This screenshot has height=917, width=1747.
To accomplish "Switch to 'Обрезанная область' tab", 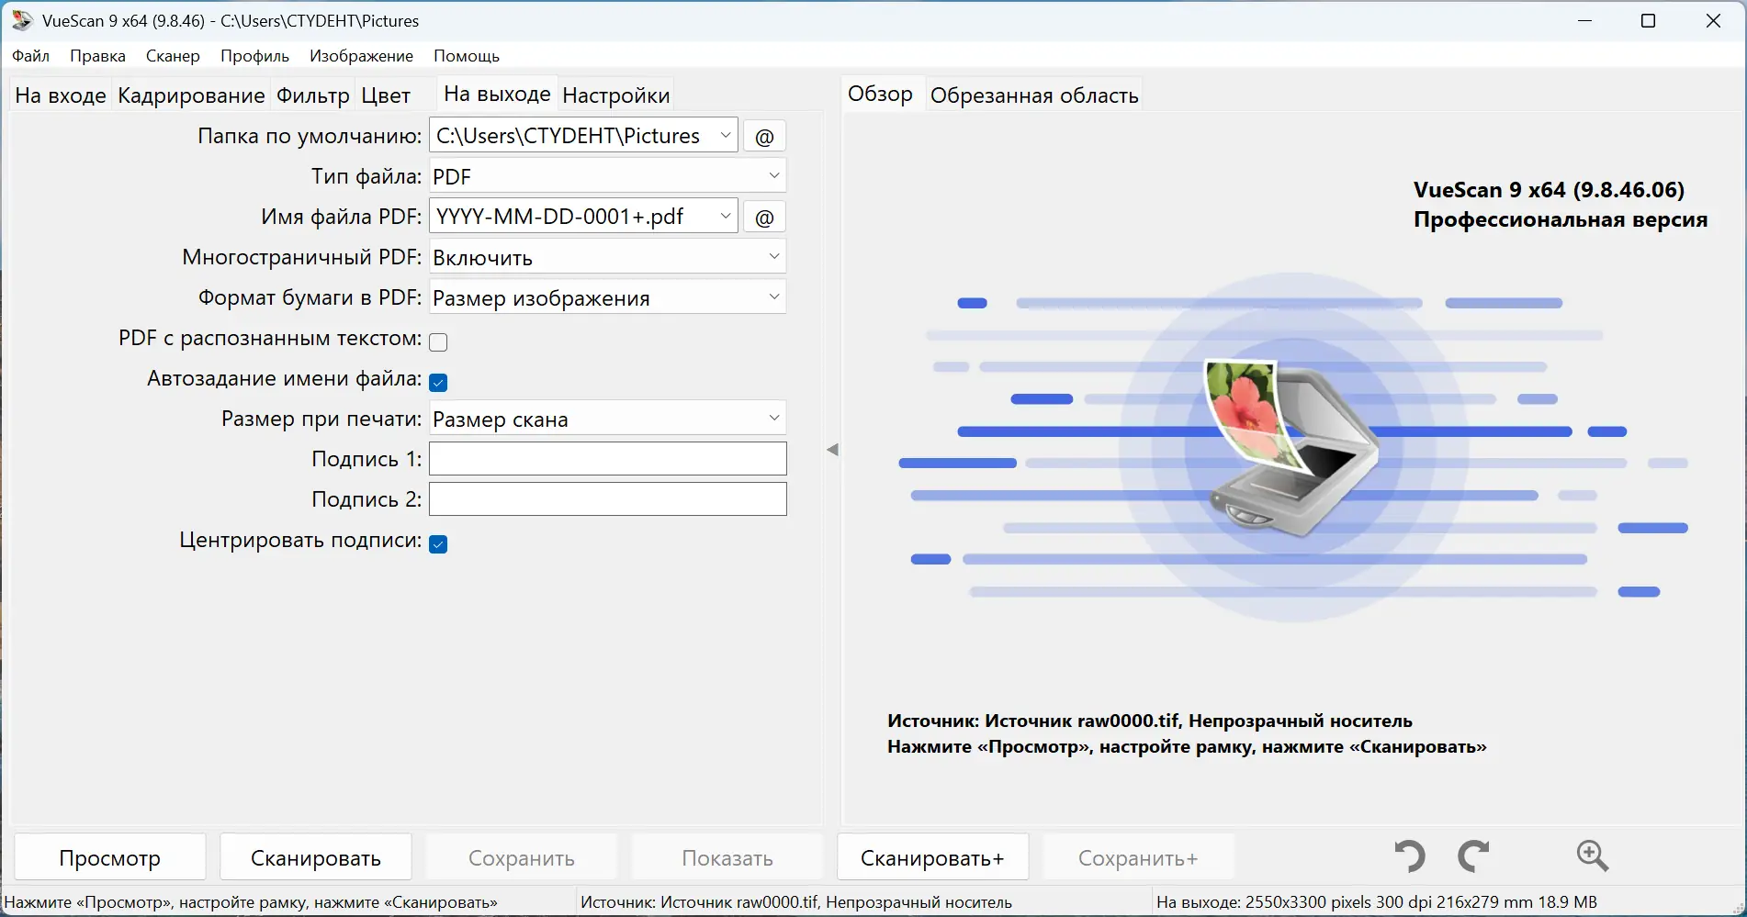I will point(1034,95).
